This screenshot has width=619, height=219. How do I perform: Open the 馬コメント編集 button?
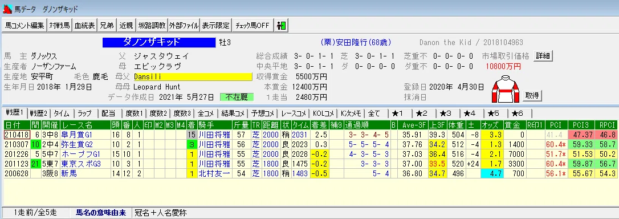(x=25, y=25)
